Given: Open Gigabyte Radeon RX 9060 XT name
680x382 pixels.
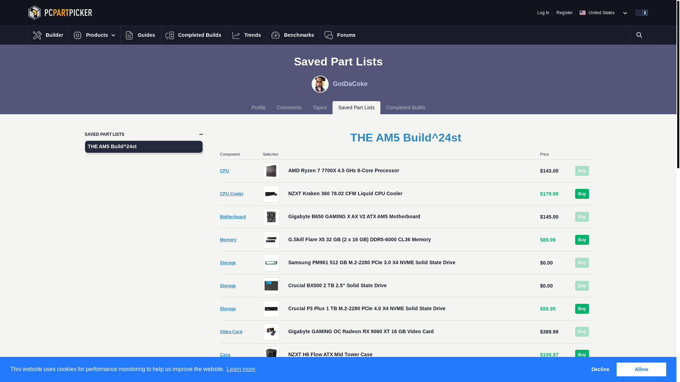Looking at the screenshot, I should click(361, 331).
